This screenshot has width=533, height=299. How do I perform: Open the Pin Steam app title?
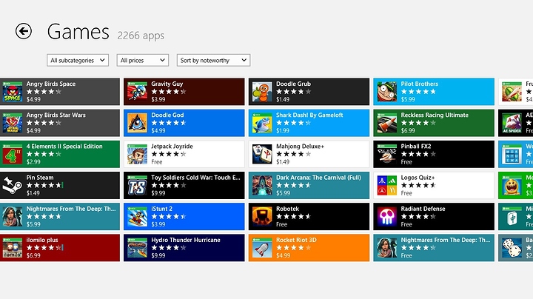40,178
